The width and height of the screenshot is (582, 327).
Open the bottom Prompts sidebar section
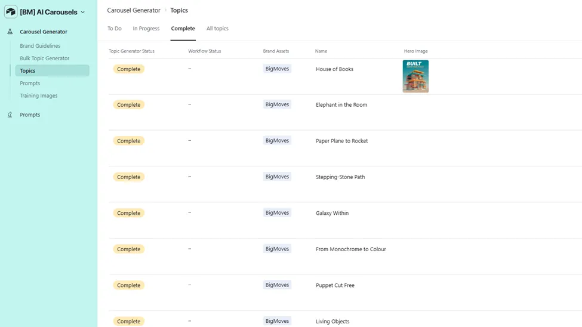click(x=30, y=115)
